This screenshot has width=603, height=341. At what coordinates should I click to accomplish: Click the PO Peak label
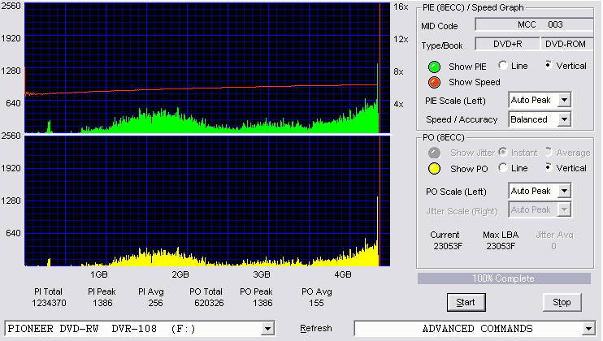click(256, 291)
